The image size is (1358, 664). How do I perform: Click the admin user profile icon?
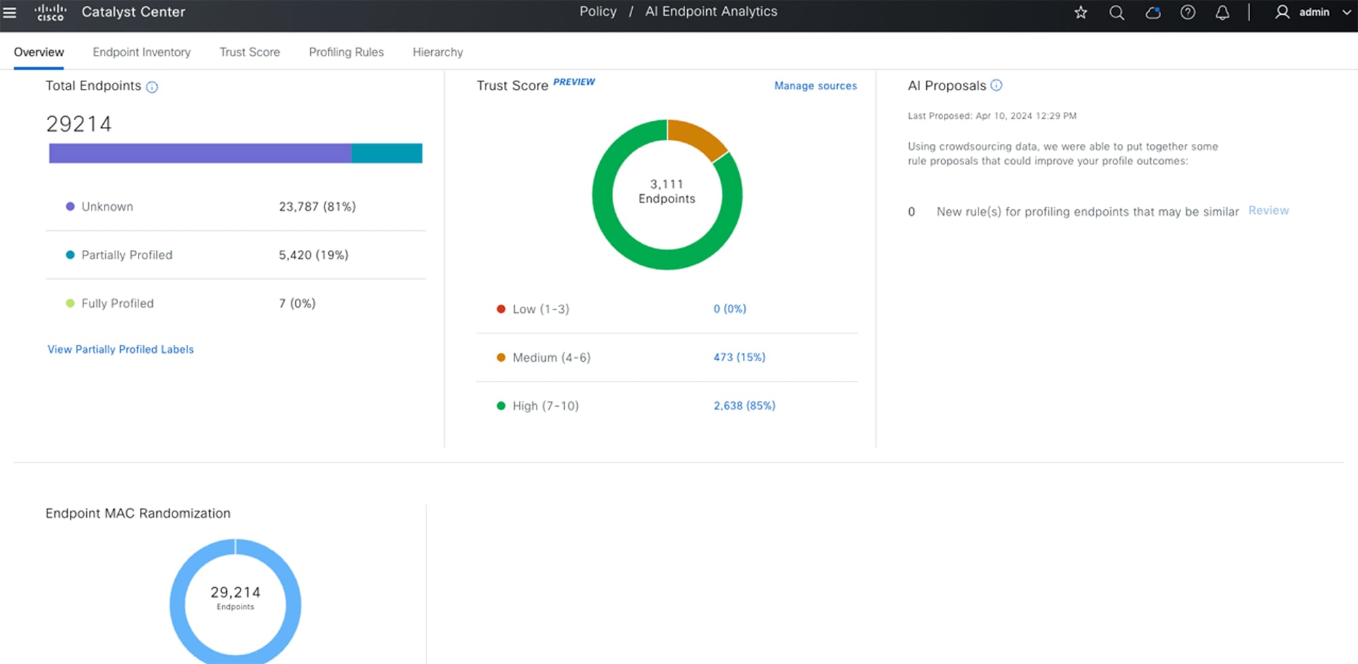coord(1282,12)
